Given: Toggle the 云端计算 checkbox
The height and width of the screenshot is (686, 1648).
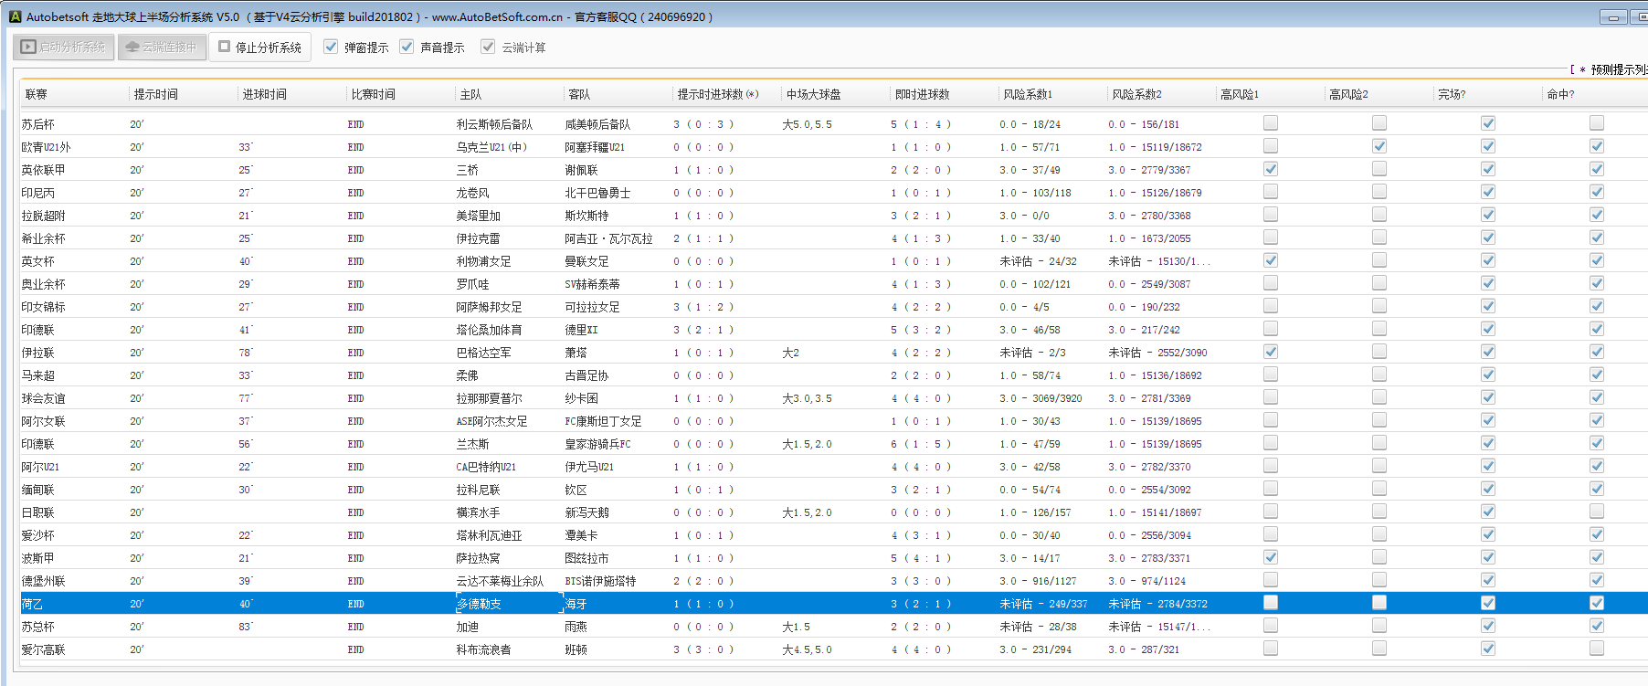Looking at the screenshot, I should (x=488, y=47).
